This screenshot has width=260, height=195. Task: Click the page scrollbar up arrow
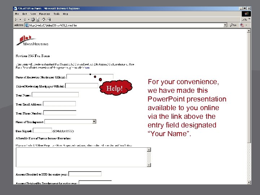pos(249,31)
